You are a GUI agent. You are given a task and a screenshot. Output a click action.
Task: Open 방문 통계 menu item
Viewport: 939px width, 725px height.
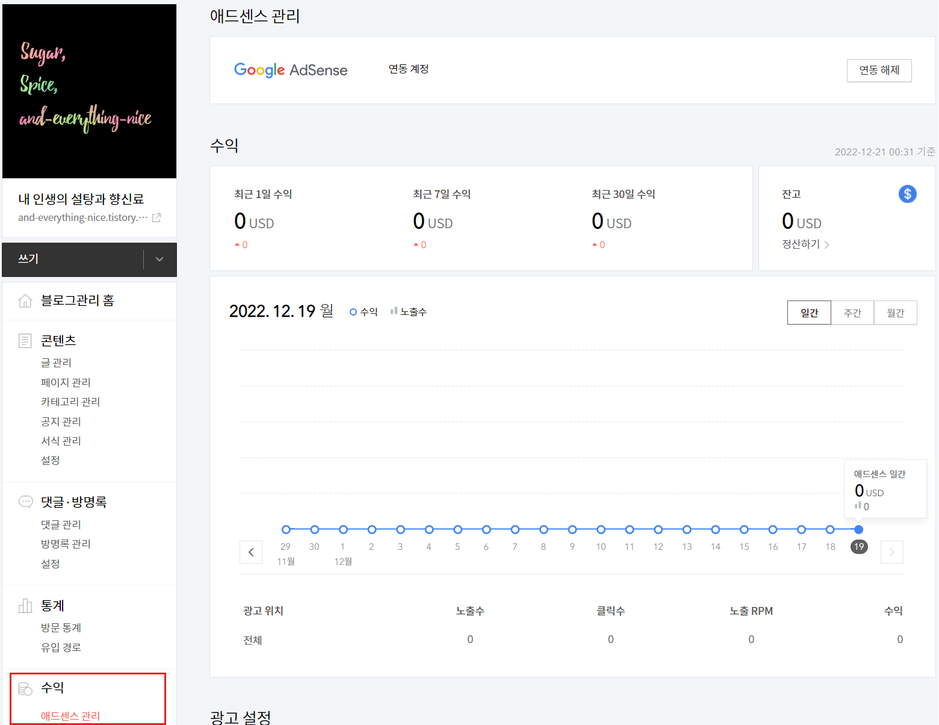pos(61,627)
